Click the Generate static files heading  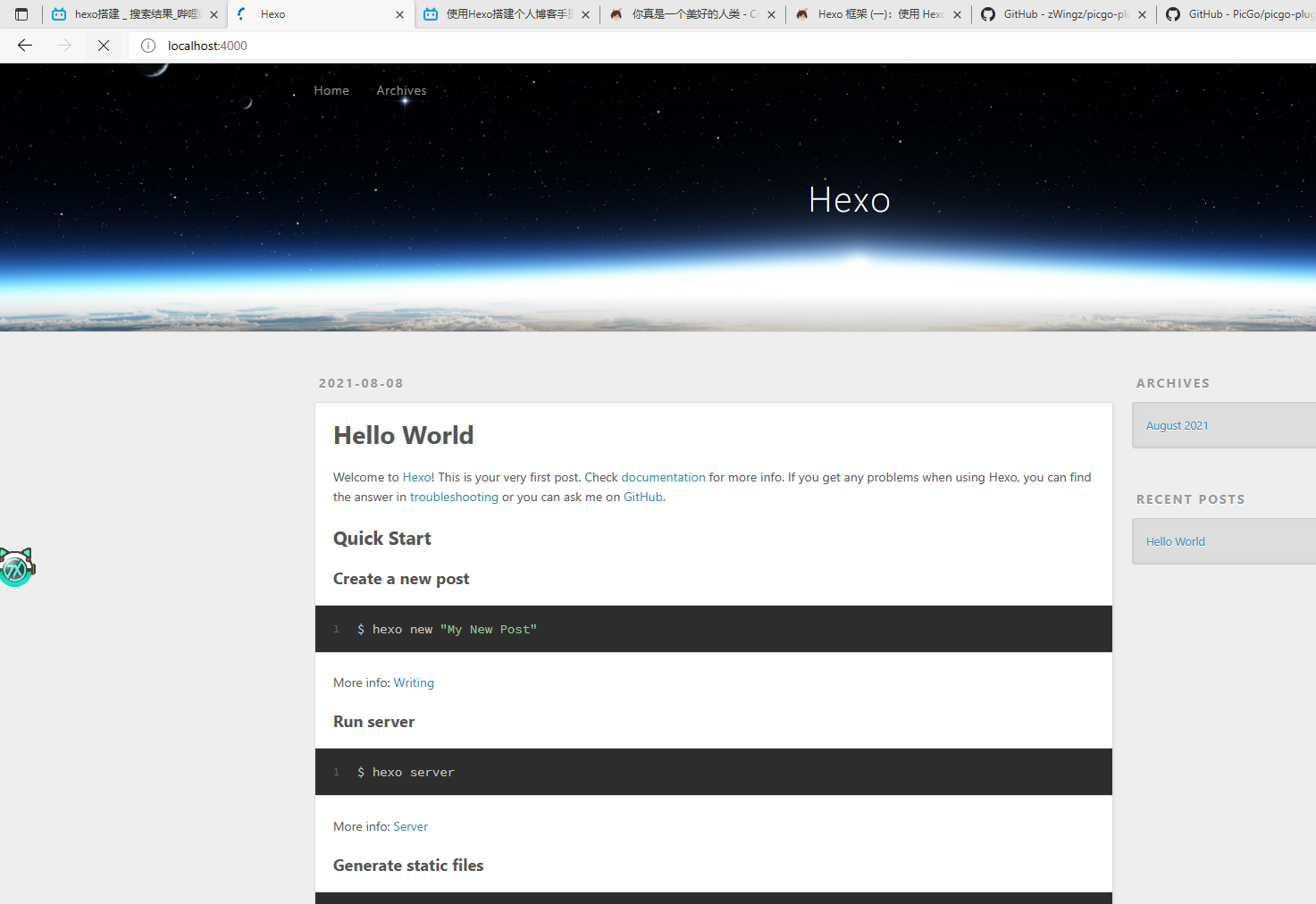click(408, 865)
